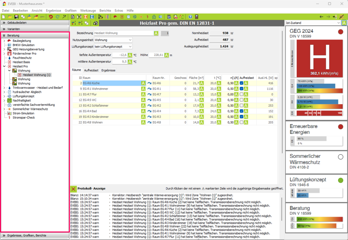Click the orange sigma icon in toolbar
The width and height of the screenshot is (348, 240).
click(86, 17)
